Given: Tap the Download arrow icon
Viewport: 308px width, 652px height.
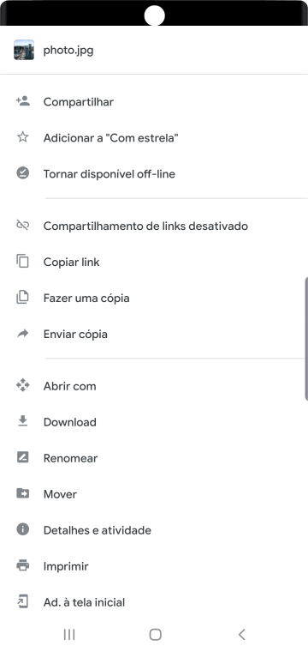Looking at the screenshot, I should pyautogui.click(x=23, y=421).
